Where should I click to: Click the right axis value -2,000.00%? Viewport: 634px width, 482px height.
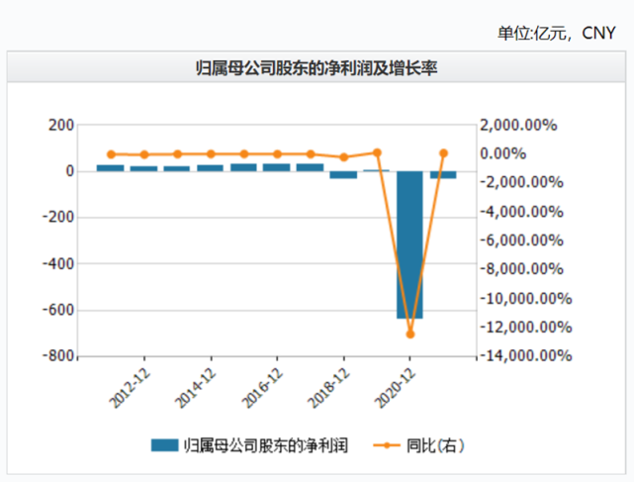pos(521,182)
